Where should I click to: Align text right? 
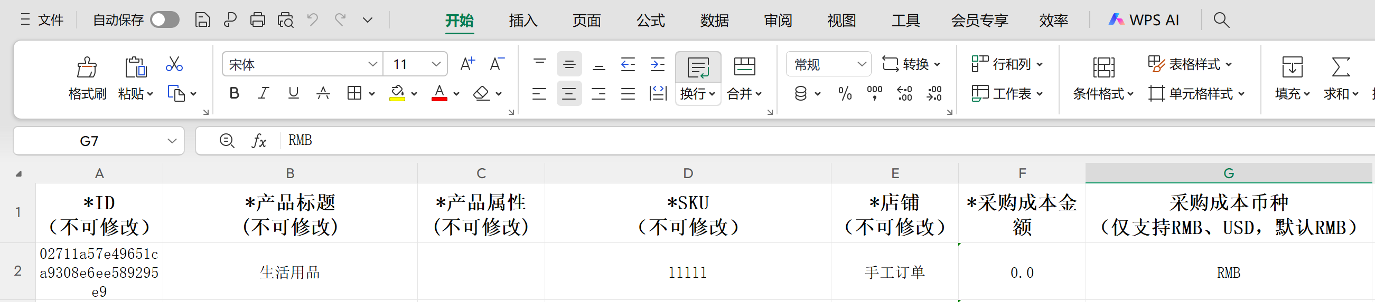(598, 93)
